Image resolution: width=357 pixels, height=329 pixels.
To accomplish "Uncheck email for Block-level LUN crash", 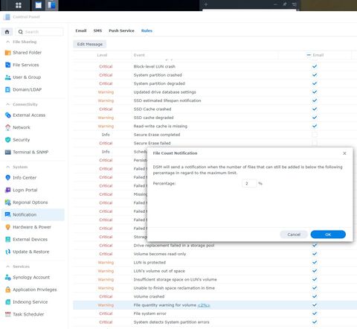I will click(x=315, y=66).
